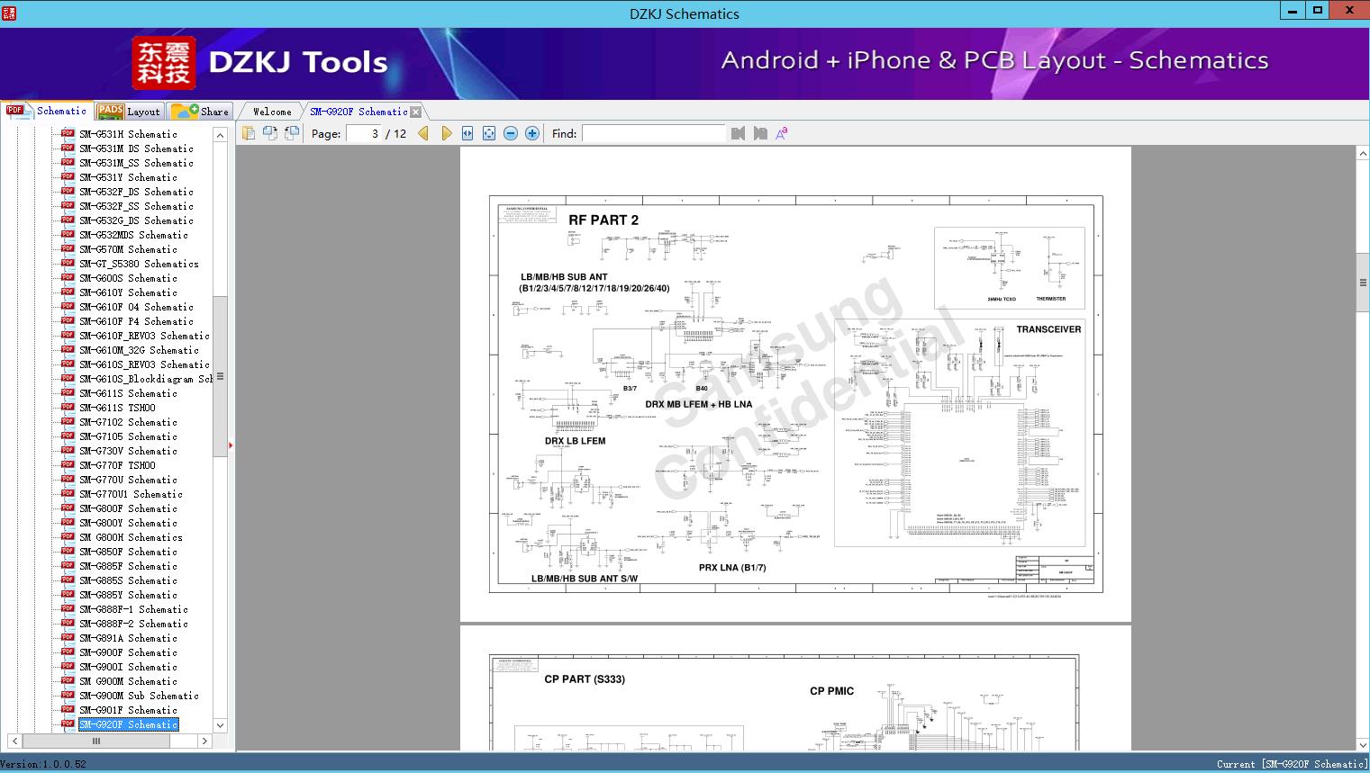1370x773 pixels.
Task: Click the third page-rotate toolbar icon
Action: pyautogui.click(x=292, y=133)
